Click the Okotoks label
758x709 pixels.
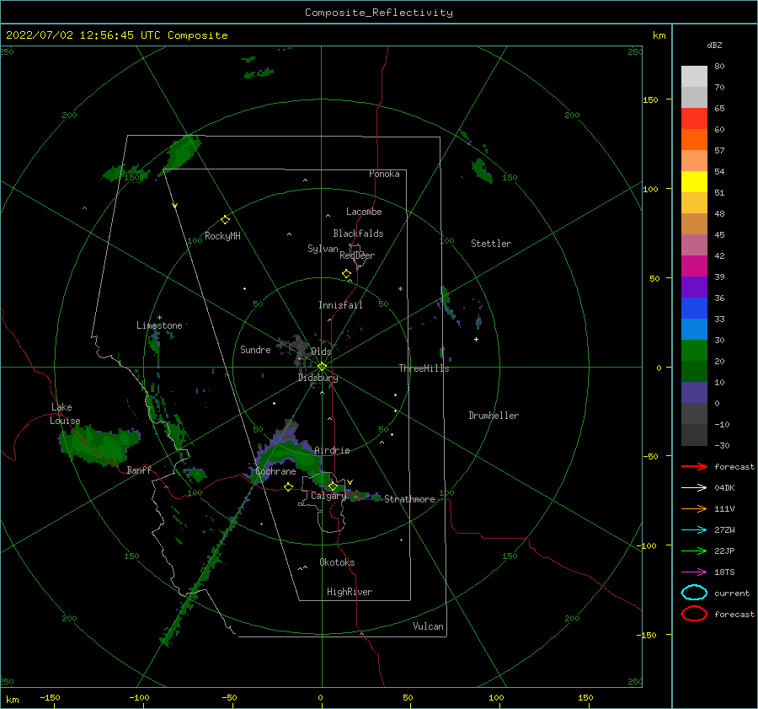click(x=337, y=562)
